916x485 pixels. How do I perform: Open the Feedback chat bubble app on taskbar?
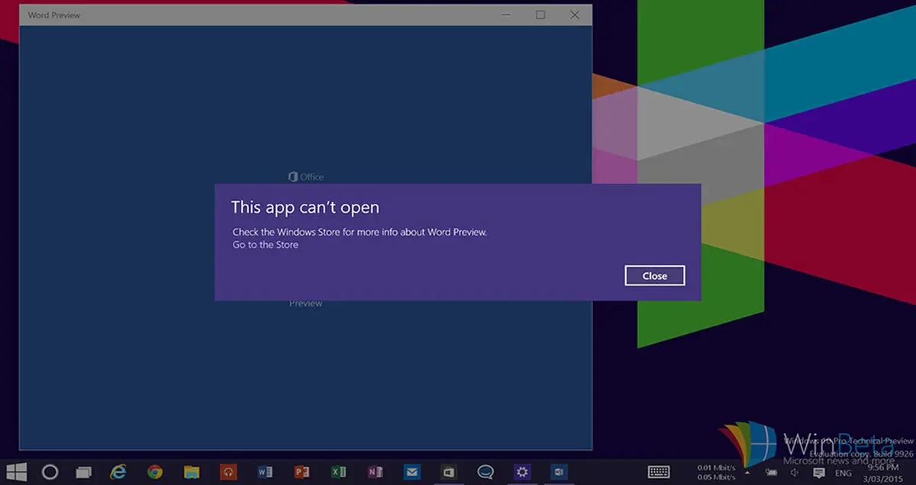click(x=485, y=471)
